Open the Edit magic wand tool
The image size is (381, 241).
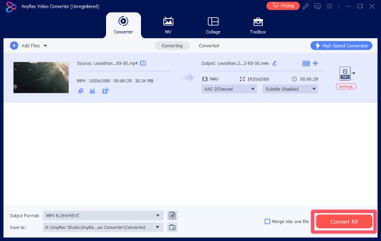[x=81, y=91]
